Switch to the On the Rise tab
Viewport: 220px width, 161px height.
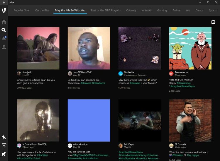[42, 11]
